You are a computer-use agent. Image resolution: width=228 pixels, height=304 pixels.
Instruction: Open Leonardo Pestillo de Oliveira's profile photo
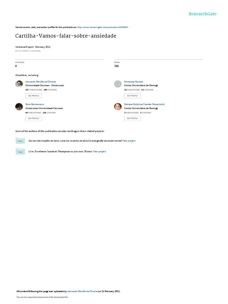pyautogui.click(x=19, y=84)
